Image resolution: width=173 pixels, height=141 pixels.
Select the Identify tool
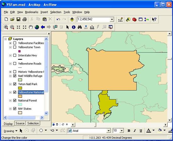pos(74,27)
